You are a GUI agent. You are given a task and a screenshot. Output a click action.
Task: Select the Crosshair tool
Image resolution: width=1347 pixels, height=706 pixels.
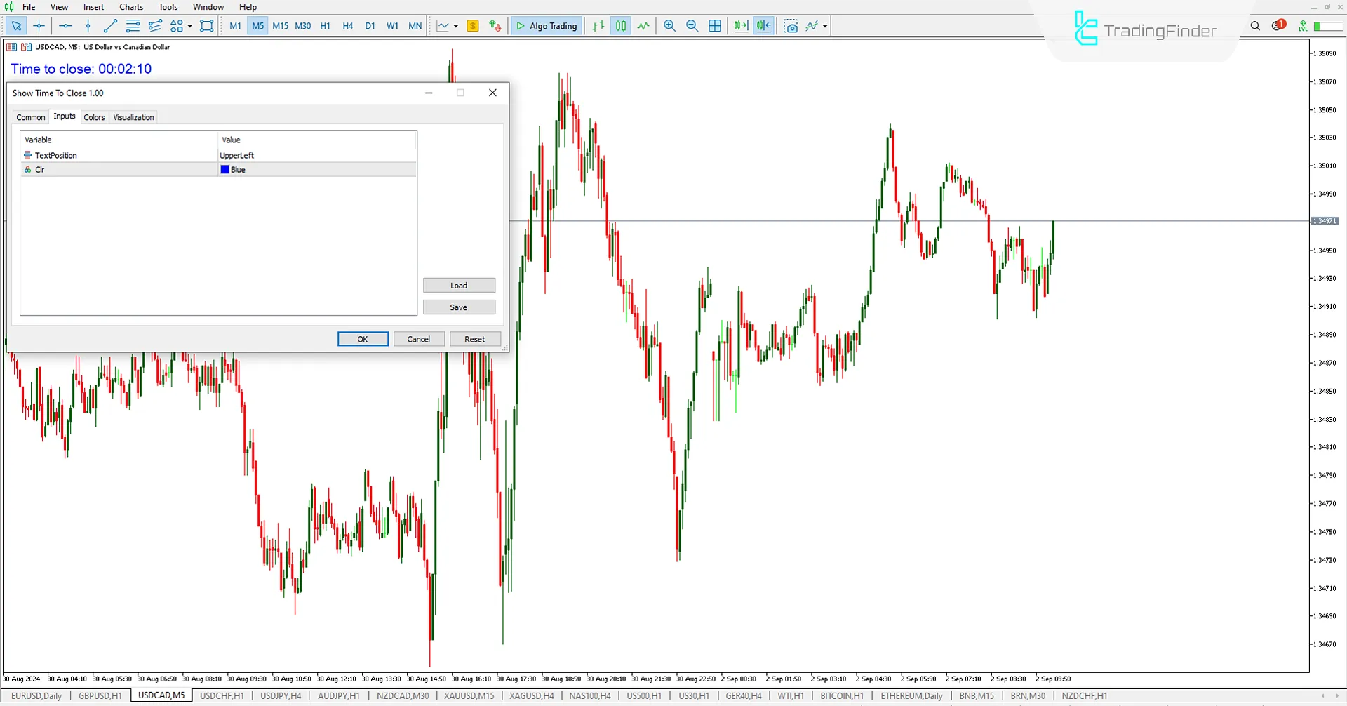click(x=39, y=26)
